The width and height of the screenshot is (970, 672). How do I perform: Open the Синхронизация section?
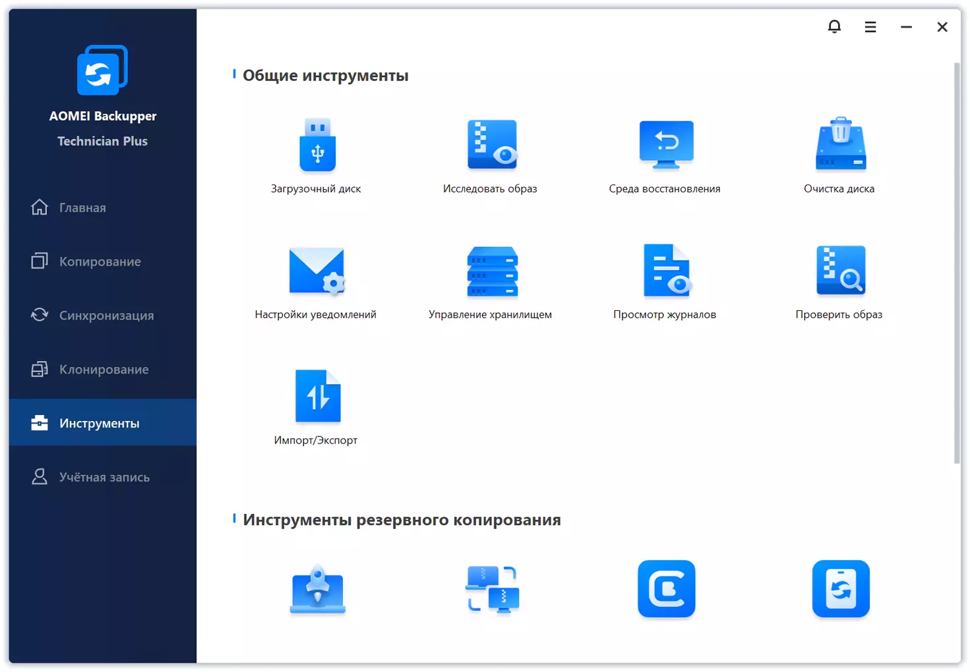(x=103, y=316)
